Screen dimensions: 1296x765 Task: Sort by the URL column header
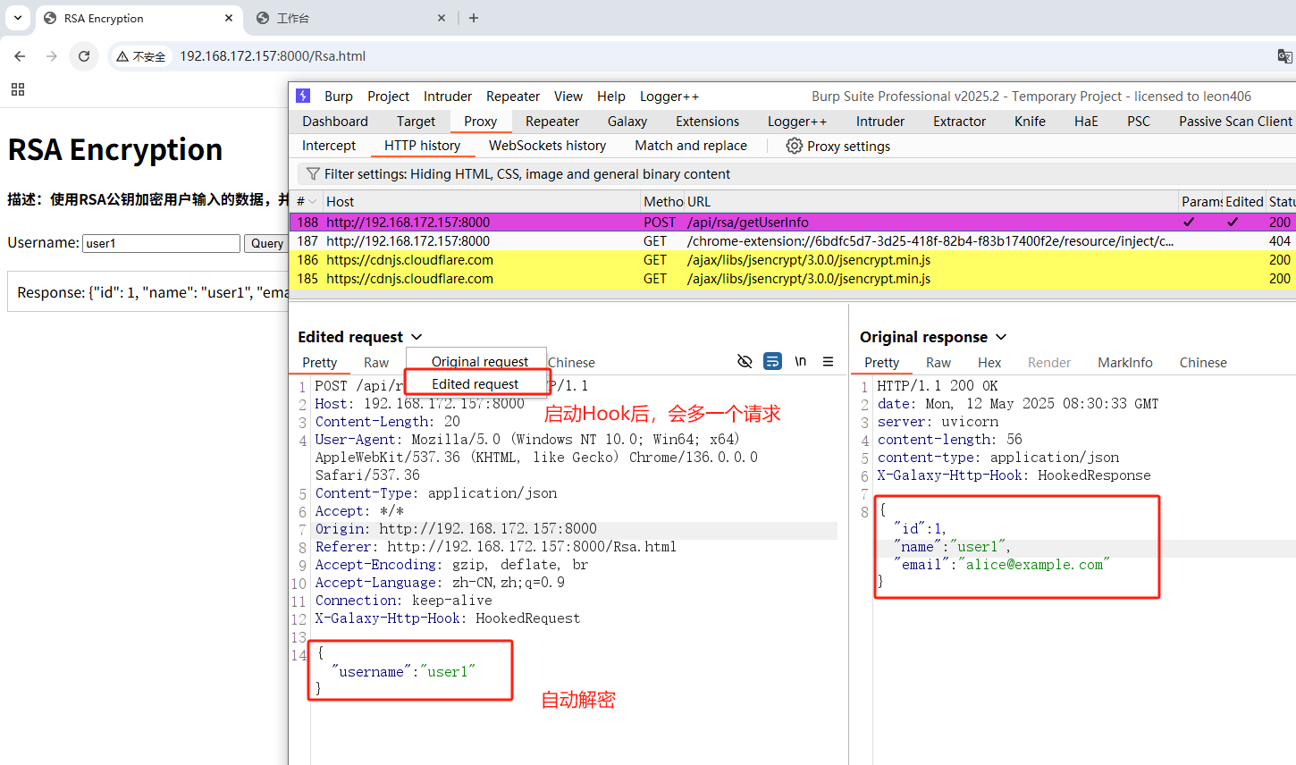coord(931,201)
